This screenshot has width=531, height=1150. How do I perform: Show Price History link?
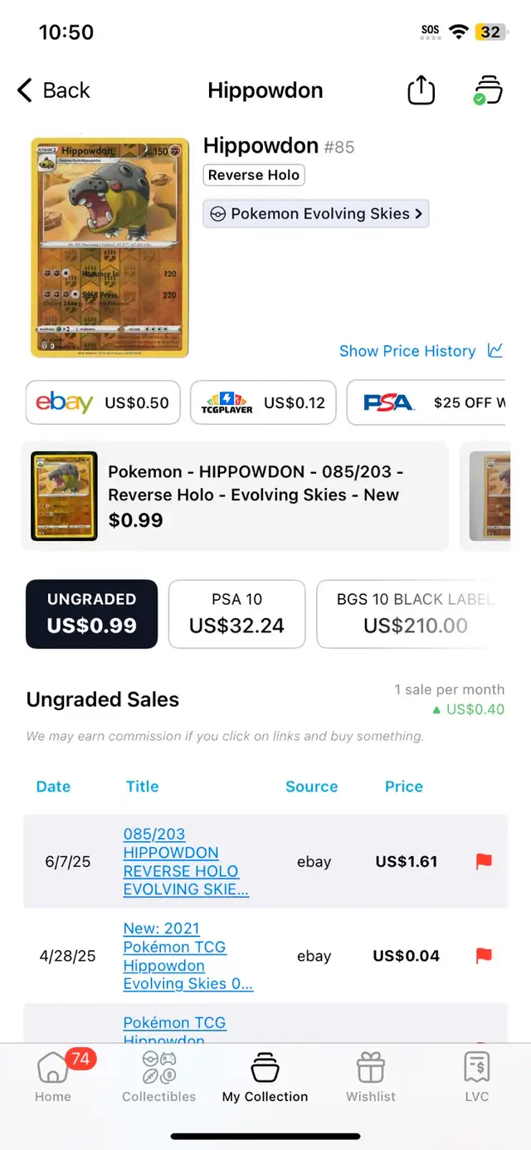pyautogui.click(x=407, y=351)
